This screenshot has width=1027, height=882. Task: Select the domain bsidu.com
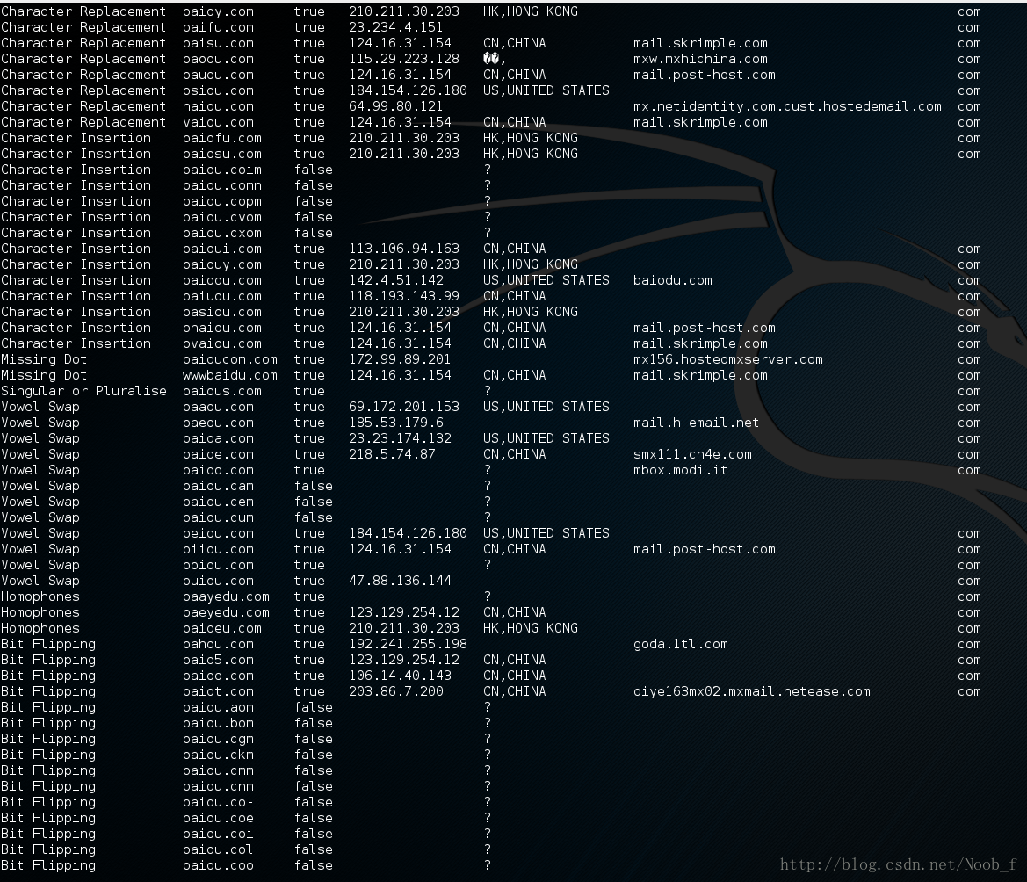(x=218, y=90)
